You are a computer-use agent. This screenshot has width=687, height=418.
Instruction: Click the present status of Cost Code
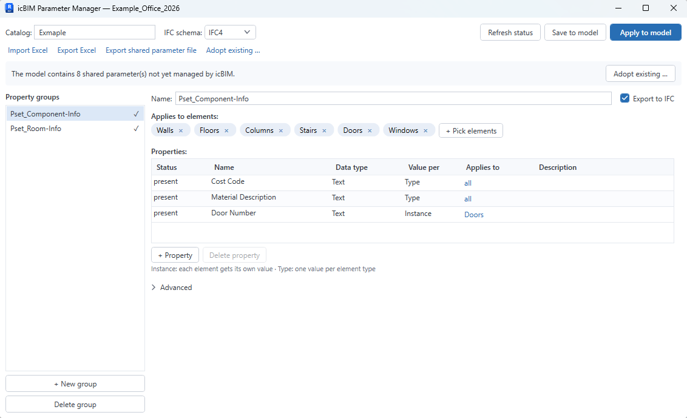point(166,181)
